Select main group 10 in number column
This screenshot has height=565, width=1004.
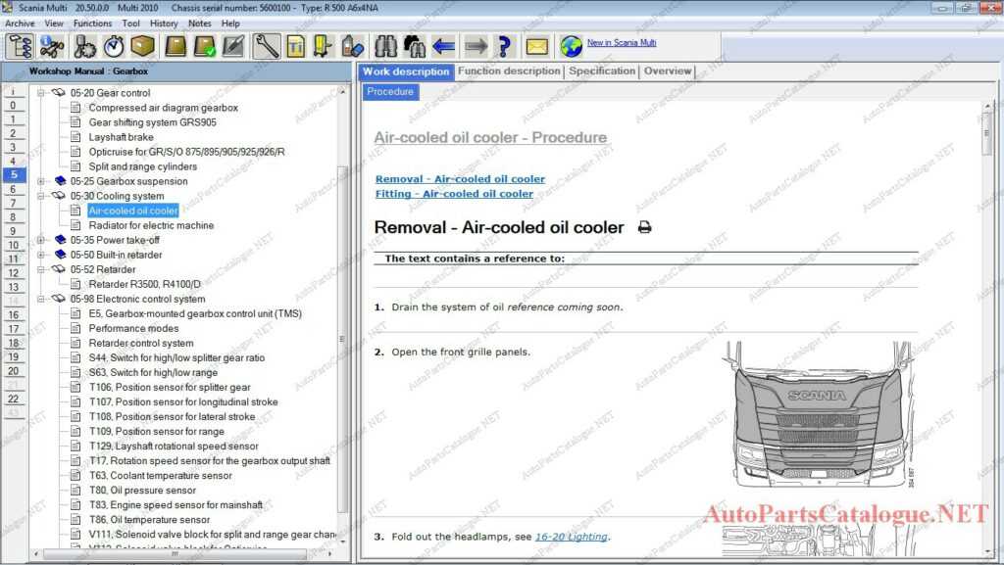[13, 245]
